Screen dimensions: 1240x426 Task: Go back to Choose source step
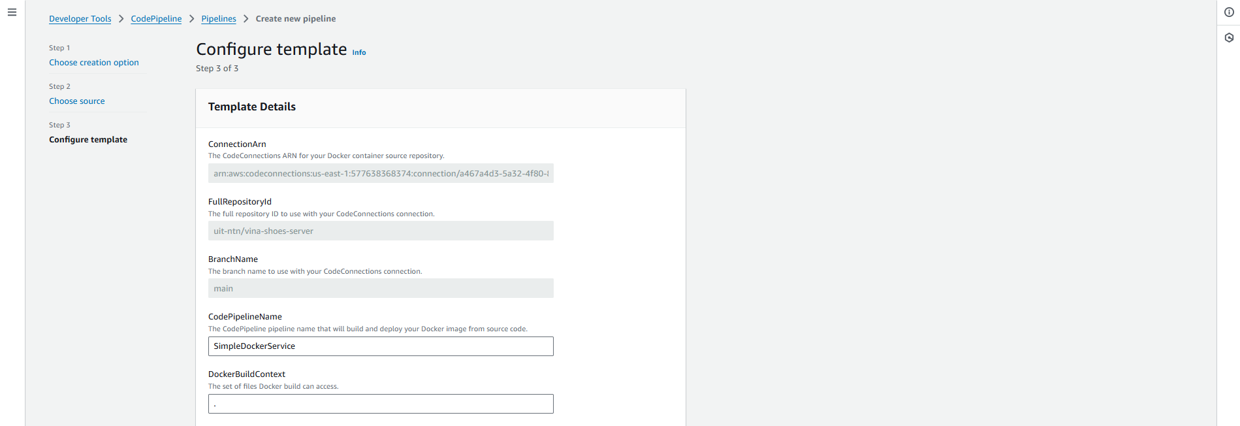tap(76, 101)
